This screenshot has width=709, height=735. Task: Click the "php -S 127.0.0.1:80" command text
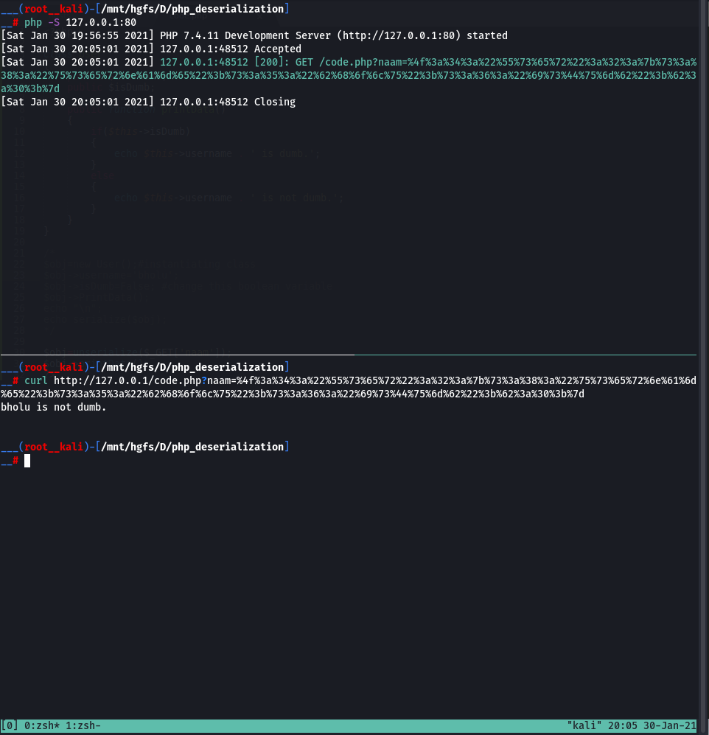[80, 22]
